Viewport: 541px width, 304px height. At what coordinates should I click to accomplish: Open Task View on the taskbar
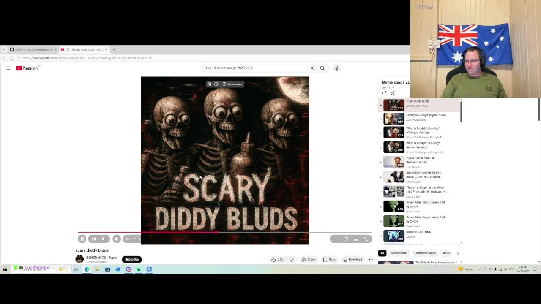click(x=76, y=269)
